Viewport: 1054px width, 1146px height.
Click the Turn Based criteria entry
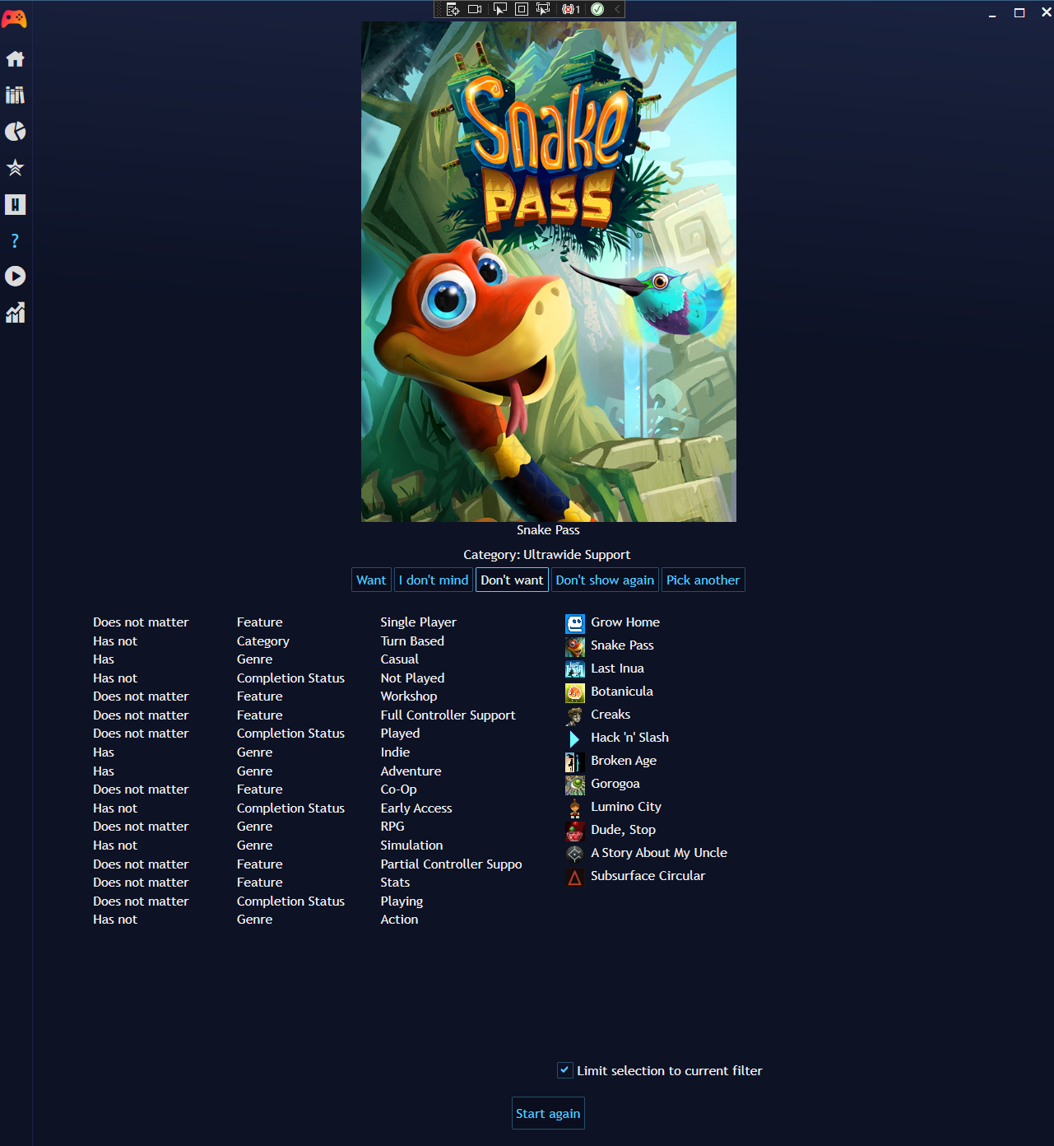[412, 641]
